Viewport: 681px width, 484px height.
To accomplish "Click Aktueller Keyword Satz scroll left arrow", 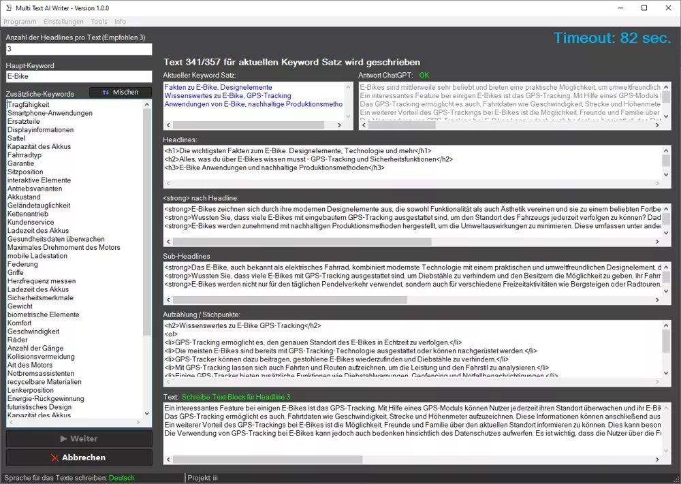I will point(169,125).
